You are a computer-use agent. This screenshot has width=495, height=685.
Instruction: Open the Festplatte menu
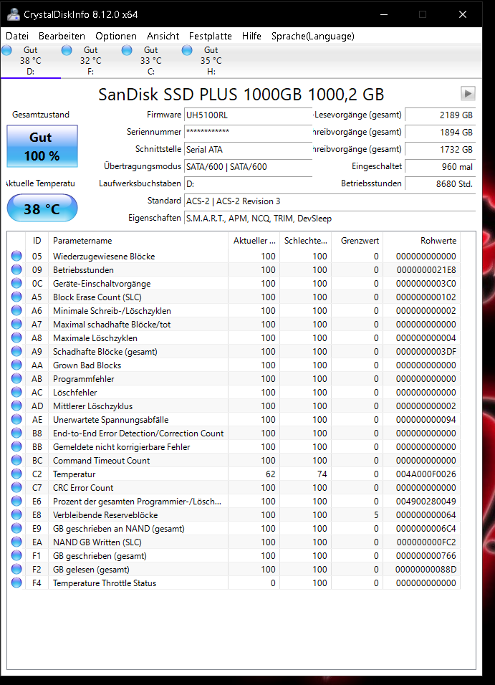[210, 37]
